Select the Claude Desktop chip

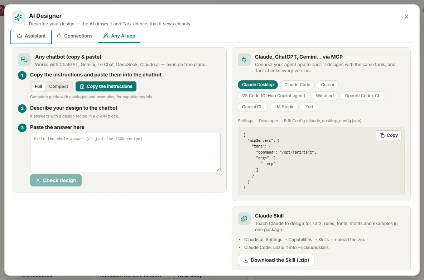click(258, 85)
